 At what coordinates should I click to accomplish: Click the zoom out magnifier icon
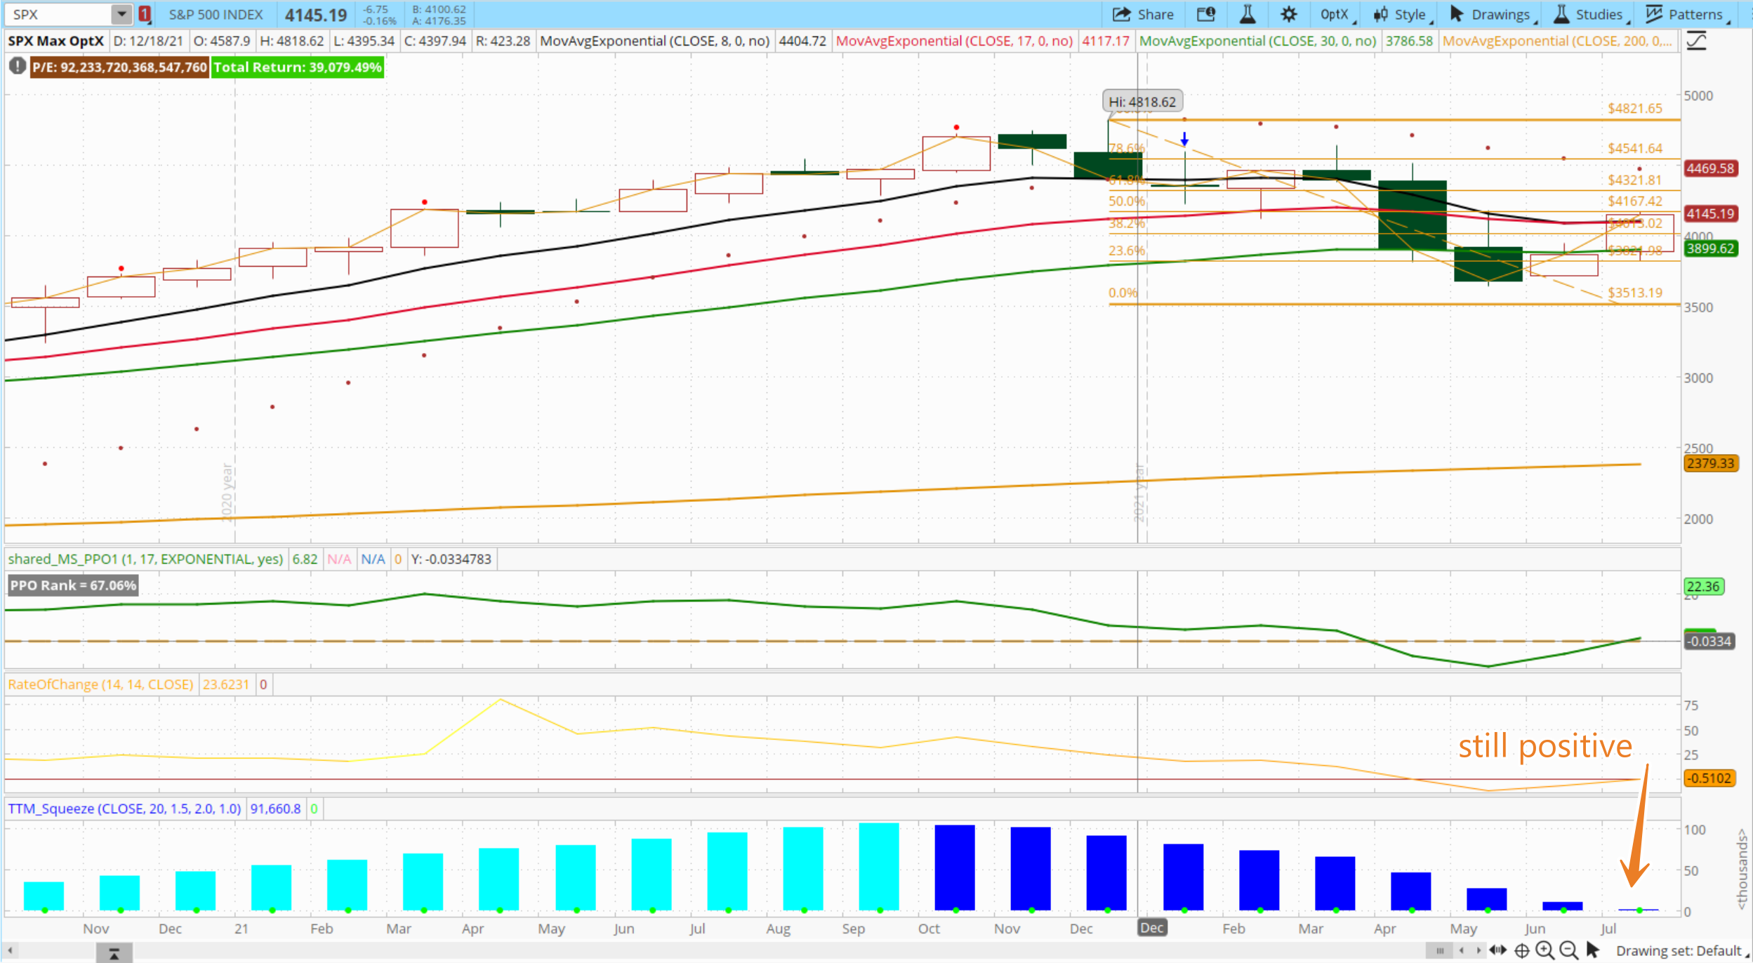click(x=1568, y=950)
